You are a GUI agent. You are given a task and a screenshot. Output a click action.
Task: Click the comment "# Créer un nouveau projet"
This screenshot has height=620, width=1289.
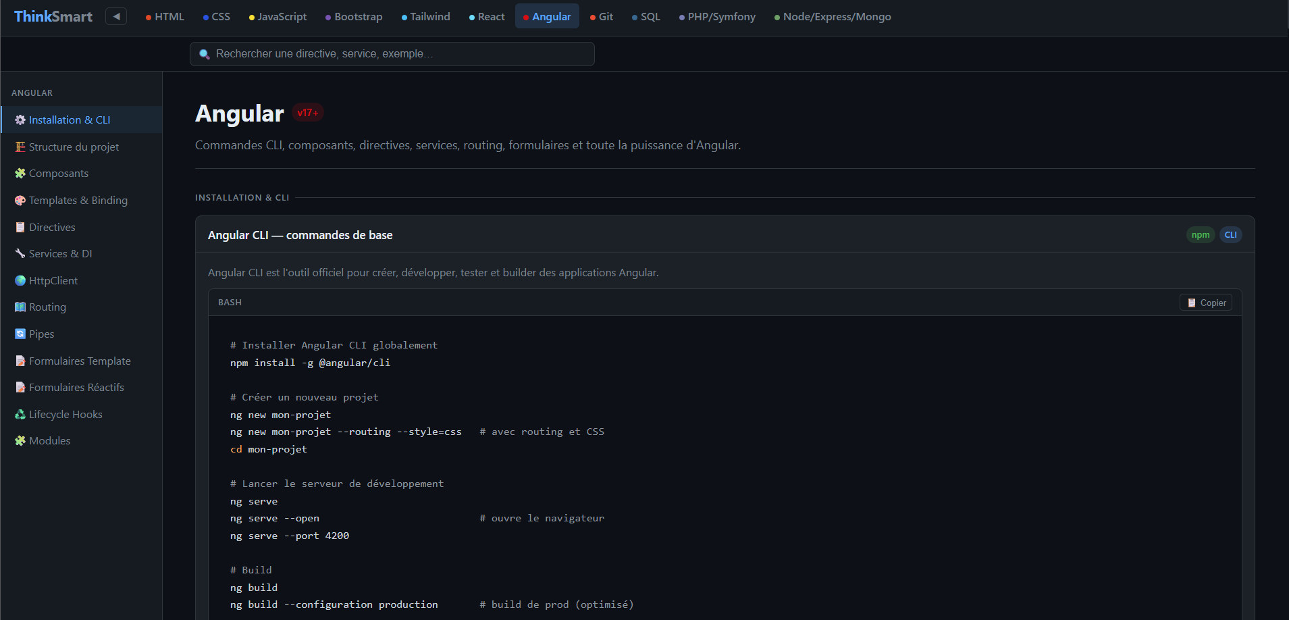[x=305, y=397]
